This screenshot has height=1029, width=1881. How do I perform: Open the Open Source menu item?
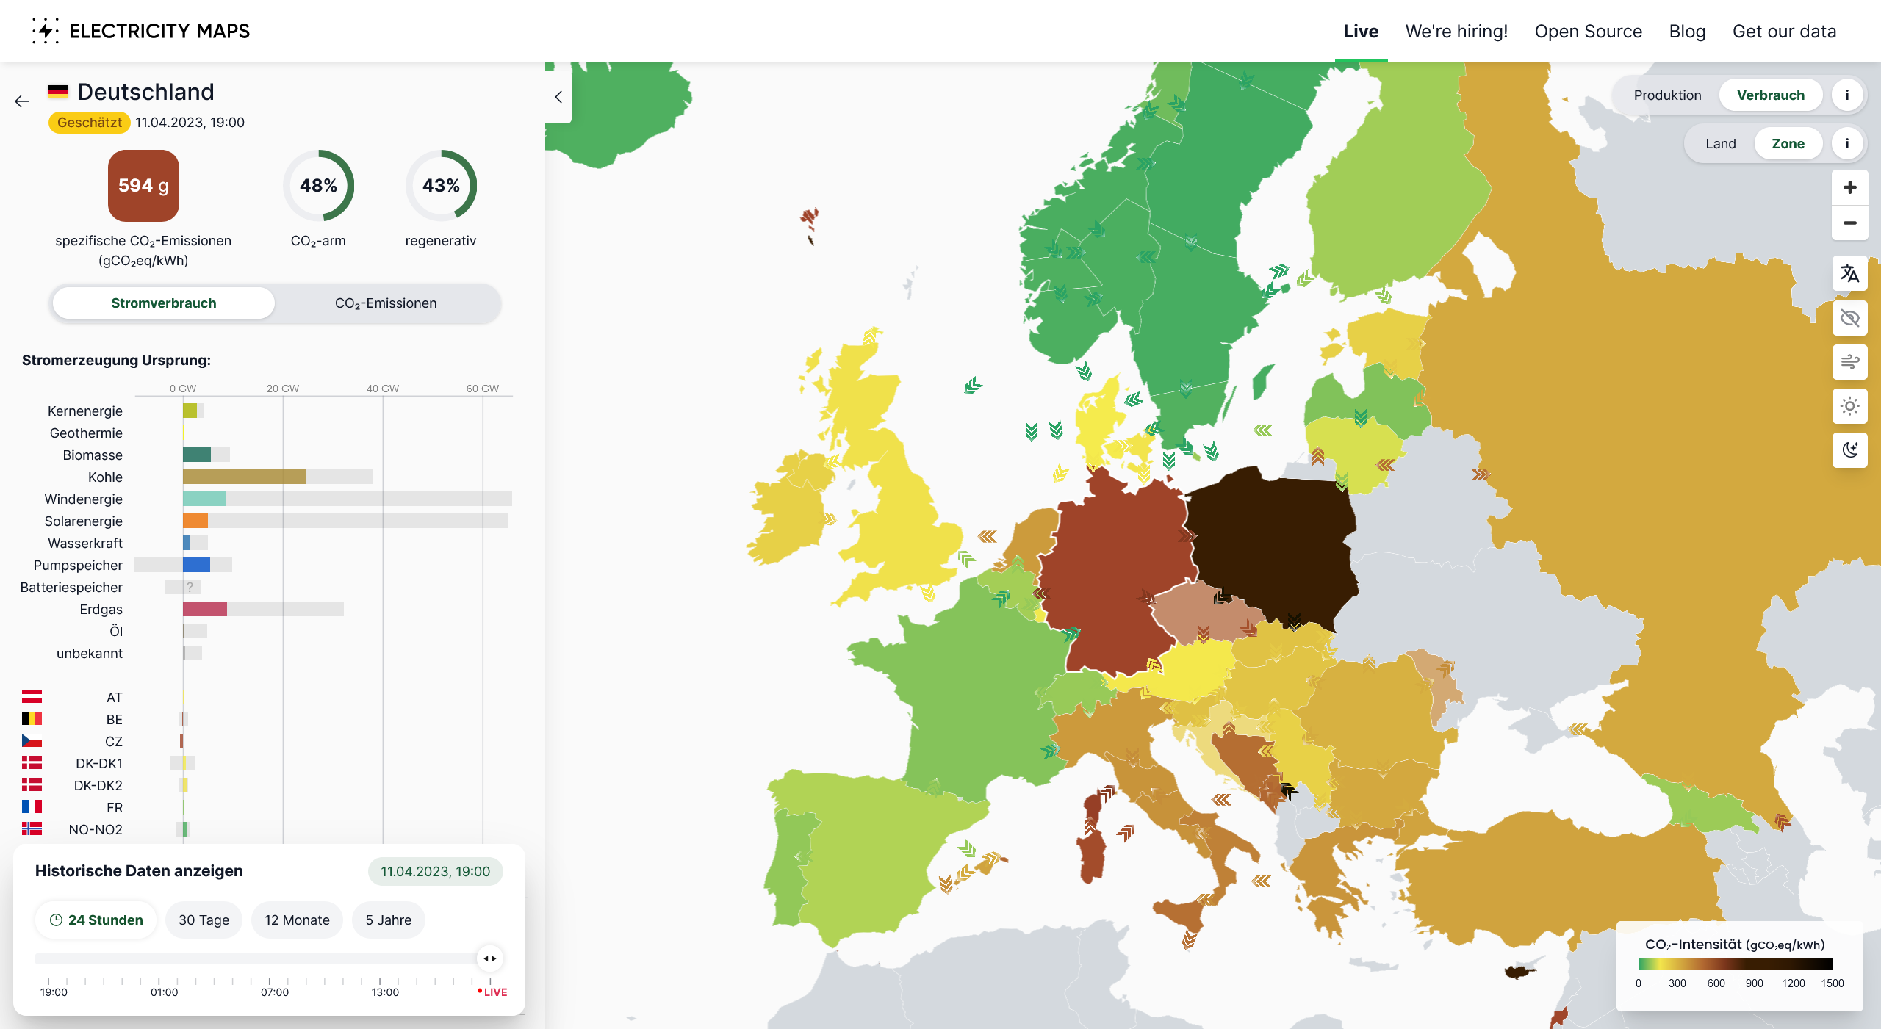(1588, 31)
